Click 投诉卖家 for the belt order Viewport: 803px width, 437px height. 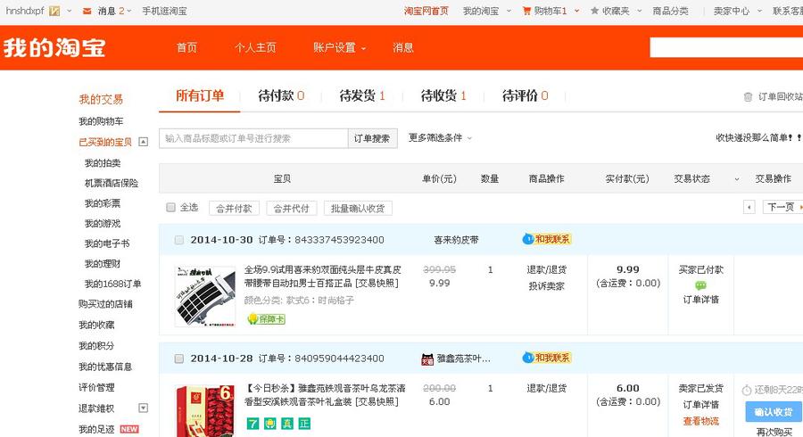[546, 286]
